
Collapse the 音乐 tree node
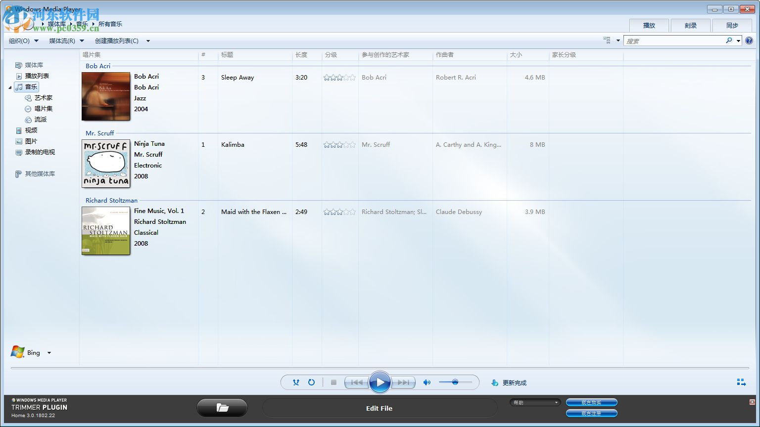(x=10, y=87)
